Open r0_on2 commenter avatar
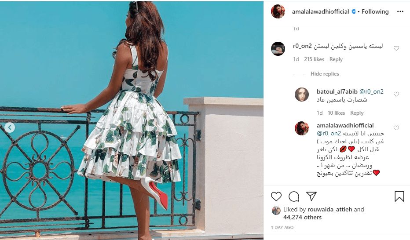Viewport: 410px width, 240px height. tap(278, 49)
